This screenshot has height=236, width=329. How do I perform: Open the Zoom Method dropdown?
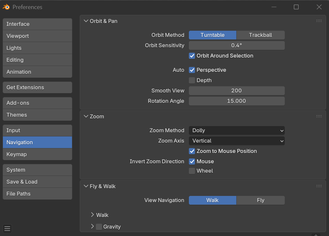point(237,131)
